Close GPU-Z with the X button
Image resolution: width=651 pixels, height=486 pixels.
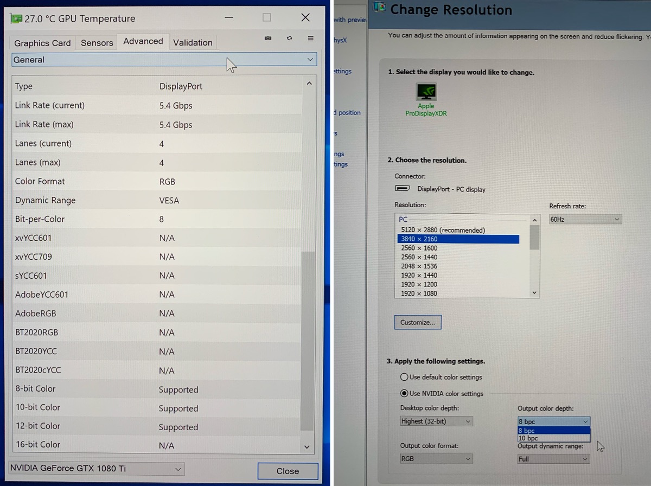coord(305,17)
